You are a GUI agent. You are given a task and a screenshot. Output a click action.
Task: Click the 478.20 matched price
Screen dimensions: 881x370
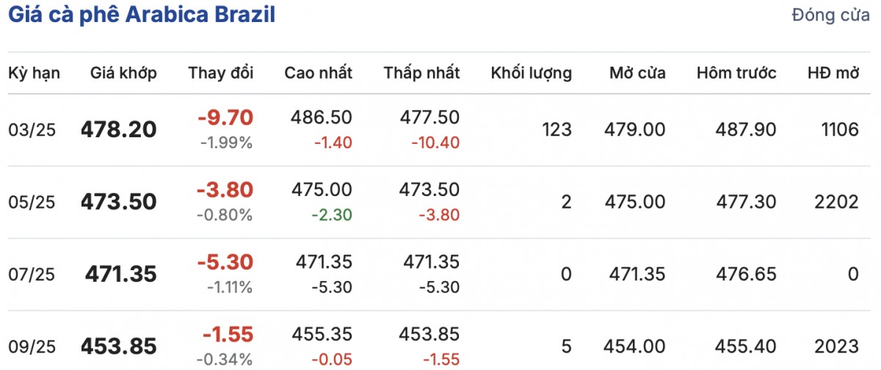120,130
